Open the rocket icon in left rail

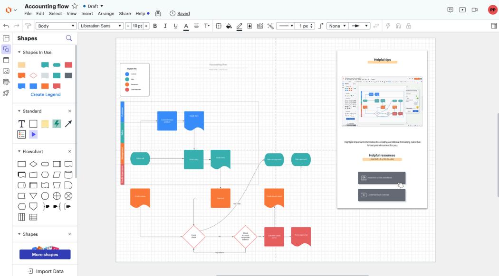pos(6,93)
